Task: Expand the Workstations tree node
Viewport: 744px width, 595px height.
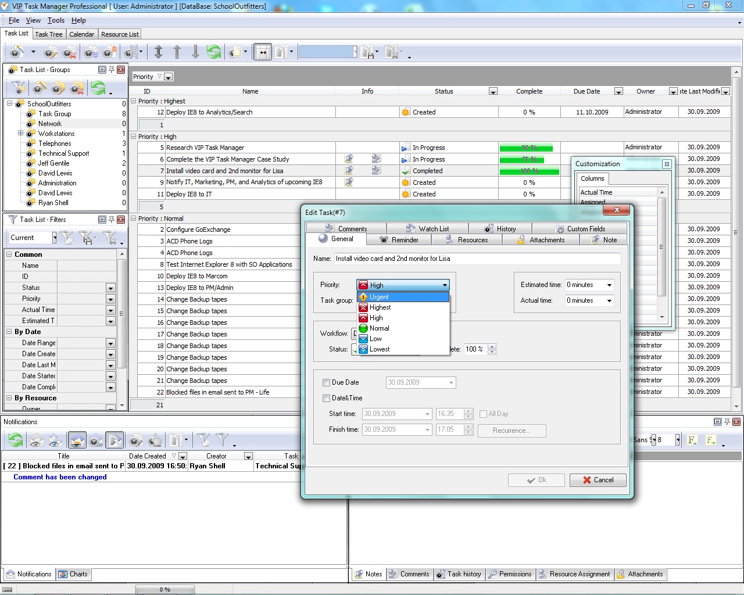Action: coord(21,133)
